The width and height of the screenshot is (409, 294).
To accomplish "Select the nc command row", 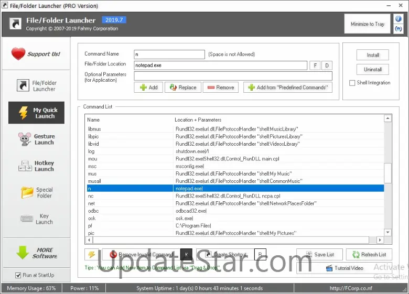I will [x=235, y=196].
